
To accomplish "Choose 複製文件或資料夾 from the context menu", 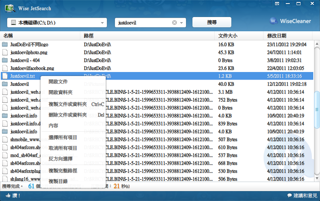I will point(73,104).
